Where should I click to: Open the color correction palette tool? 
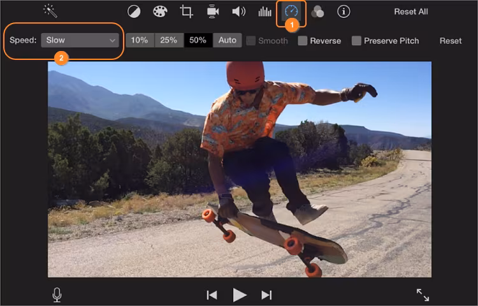pyautogui.click(x=160, y=11)
